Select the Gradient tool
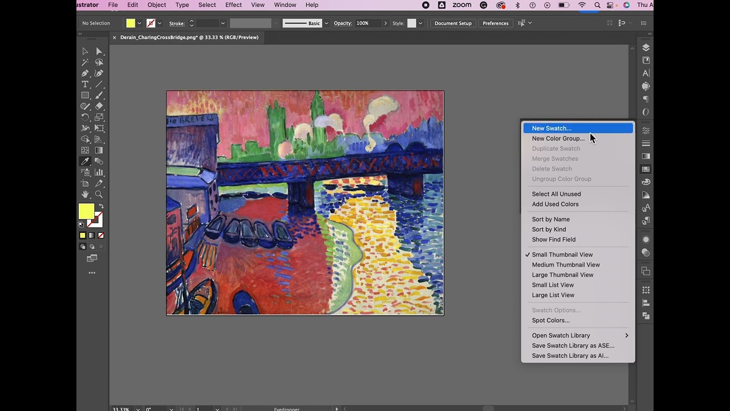The height and width of the screenshot is (411, 730). [x=99, y=150]
